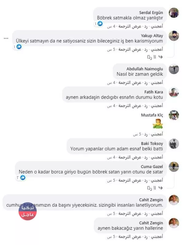Click the reply arrow icon below Cuma Gazel's comment
The width and height of the screenshot is (184, 245).
pos(161,188)
